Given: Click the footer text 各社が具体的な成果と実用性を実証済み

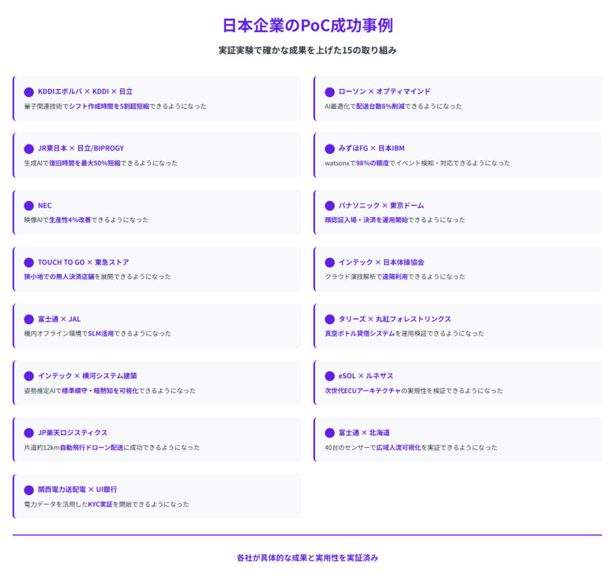Looking at the screenshot, I should click(x=307, y=558).
